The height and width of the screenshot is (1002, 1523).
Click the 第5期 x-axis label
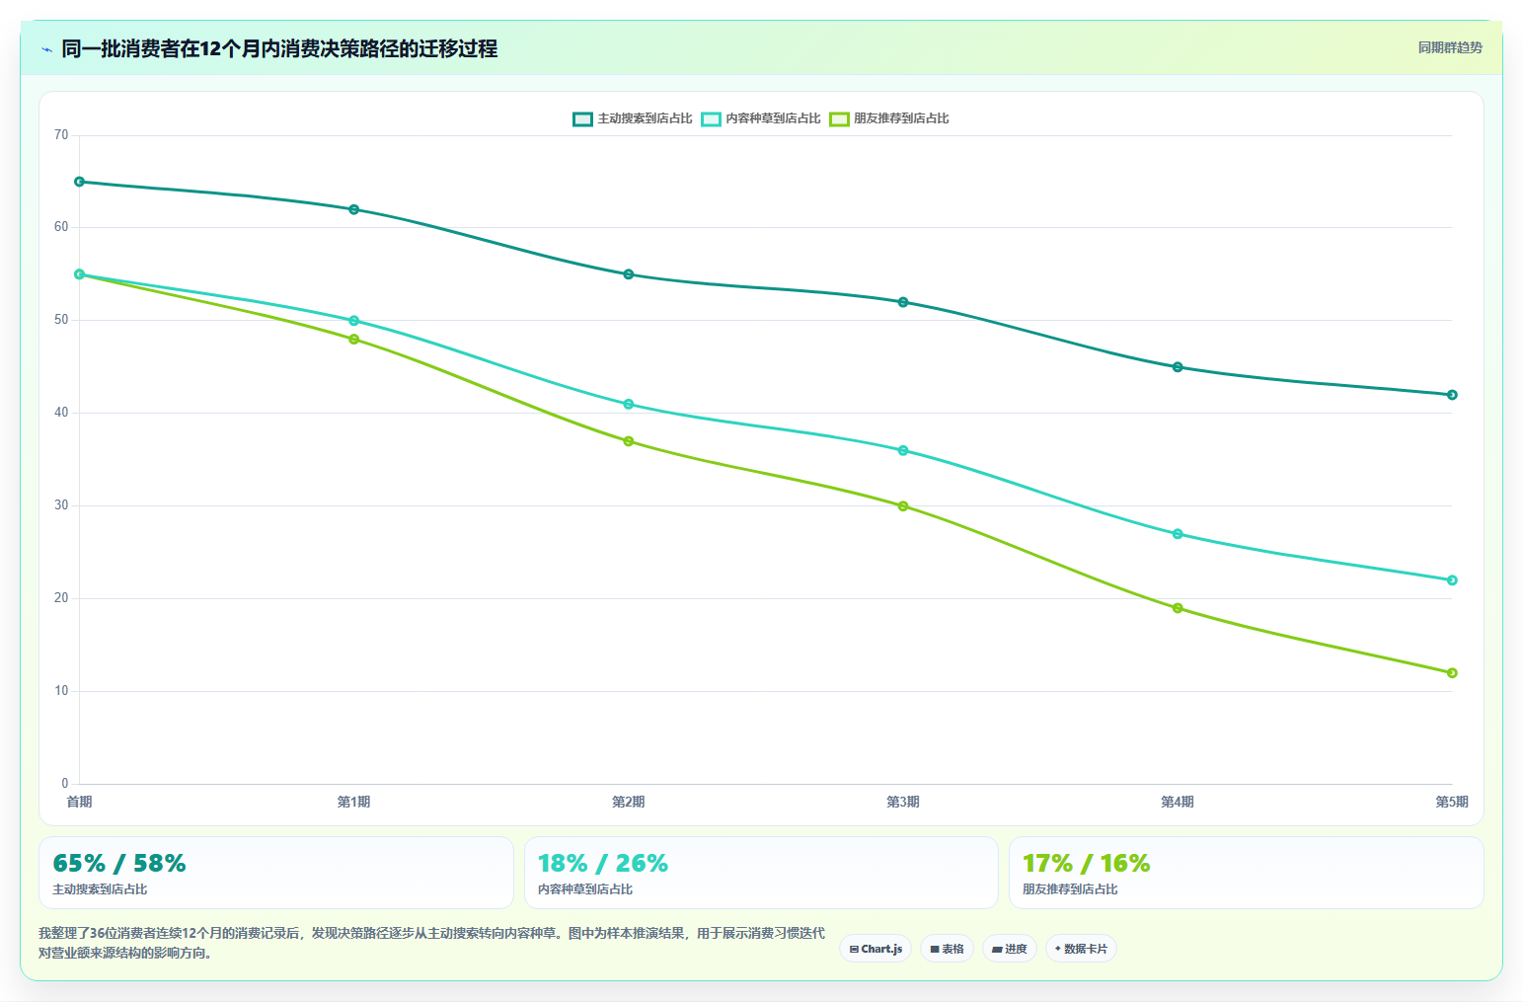1451,802
